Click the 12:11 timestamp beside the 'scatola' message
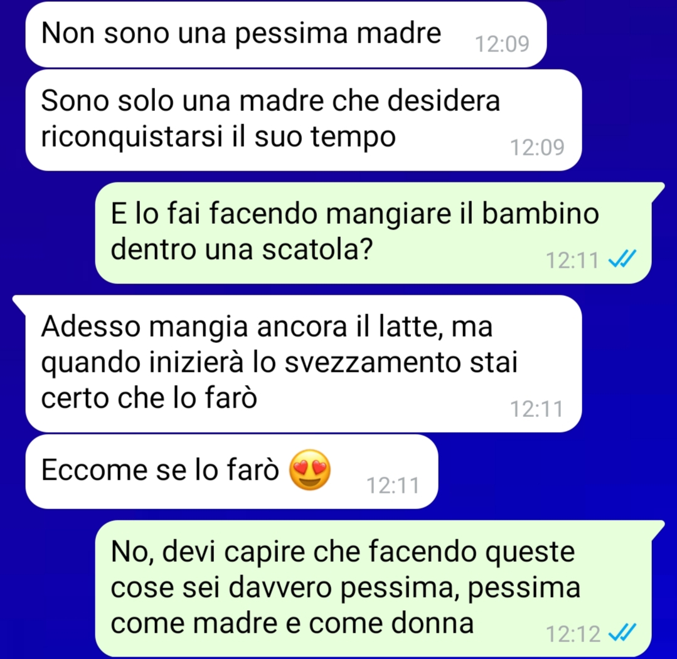This screenshot has height=659, width=677. point(572,260)
